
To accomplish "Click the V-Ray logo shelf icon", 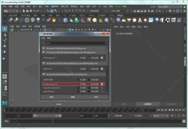I will point(27,20).
